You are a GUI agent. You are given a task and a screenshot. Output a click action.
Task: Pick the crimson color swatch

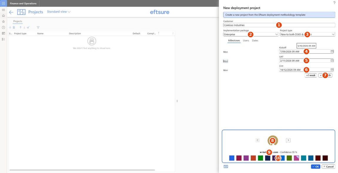(x=239, y=158)
